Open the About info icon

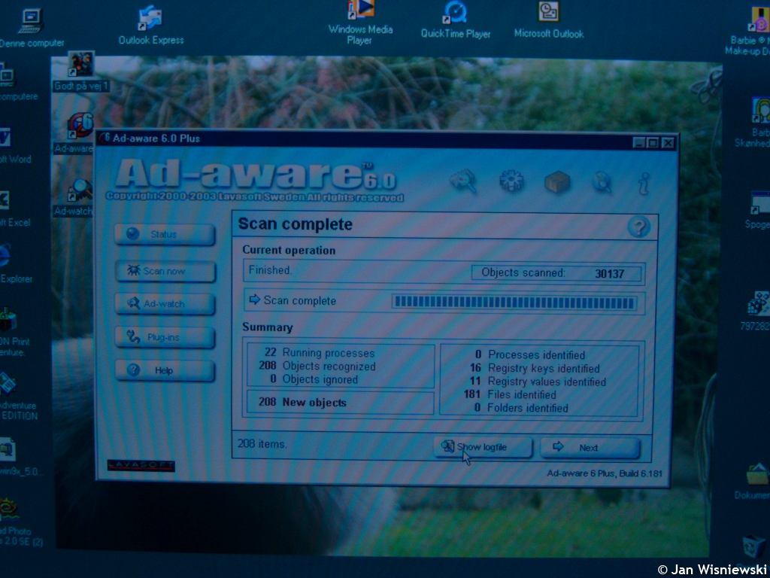pyautogui.click(x=644, y=182)
